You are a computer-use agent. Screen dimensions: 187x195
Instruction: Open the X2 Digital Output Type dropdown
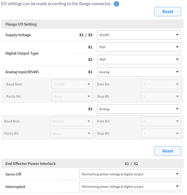[139, 59]
